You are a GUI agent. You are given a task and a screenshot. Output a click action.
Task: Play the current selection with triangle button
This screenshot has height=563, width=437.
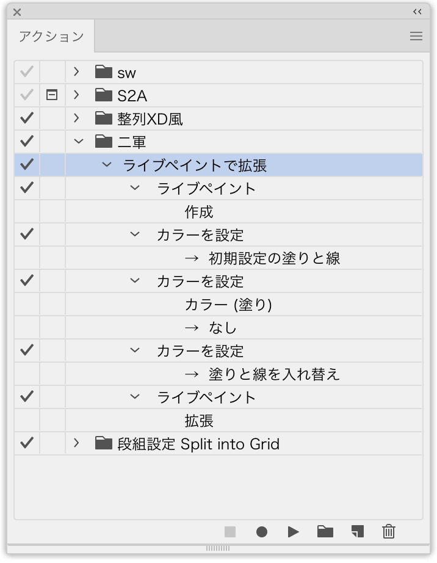tap(293, 532)
